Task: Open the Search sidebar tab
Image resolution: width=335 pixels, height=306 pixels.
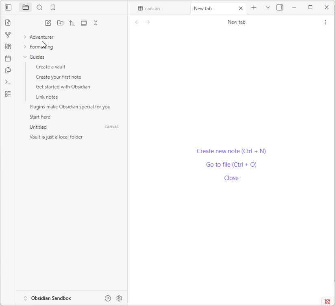Action: 39,7
